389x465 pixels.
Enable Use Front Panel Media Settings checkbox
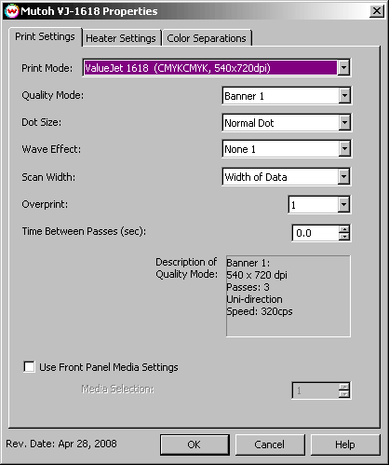(x=29, y=367)
